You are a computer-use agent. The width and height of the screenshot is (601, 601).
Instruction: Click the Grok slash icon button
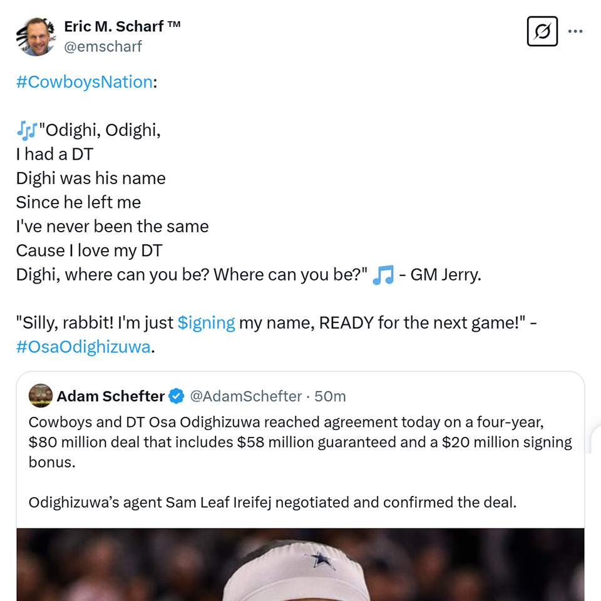(542, 31)
